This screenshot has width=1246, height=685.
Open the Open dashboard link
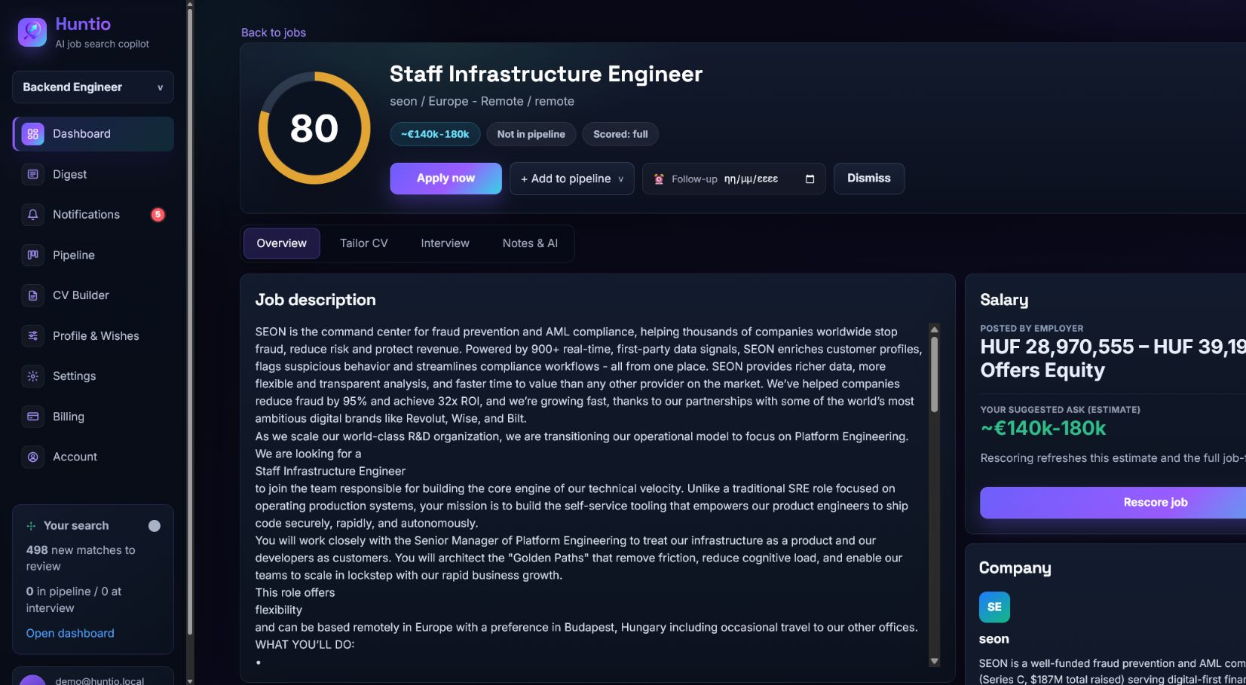[x=70, y=633]
